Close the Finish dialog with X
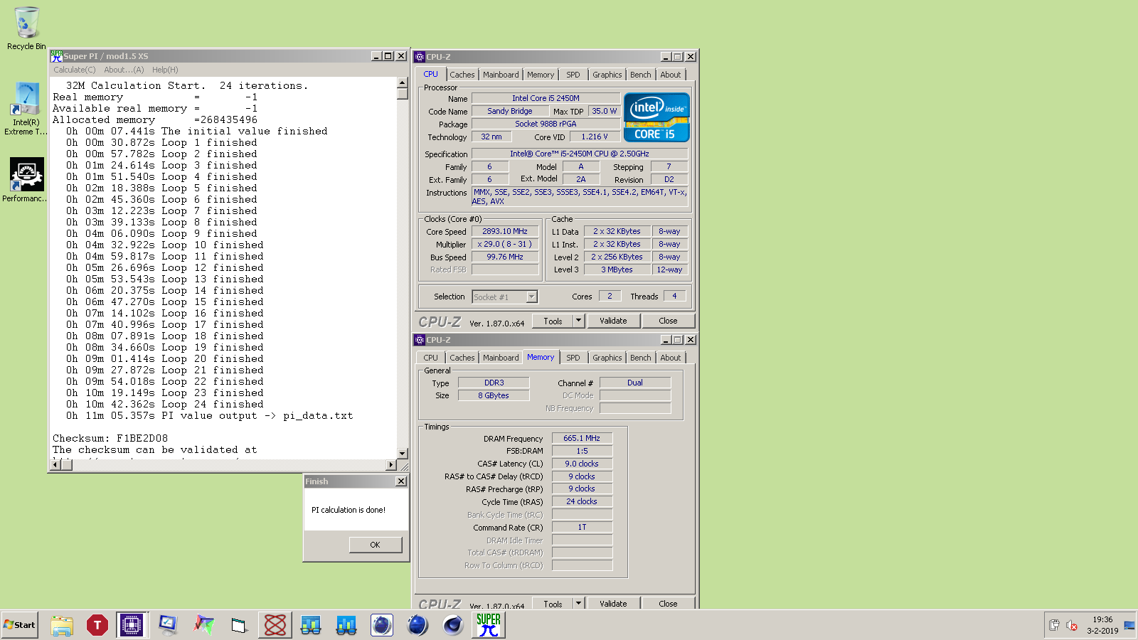The width and height of the screenshot is (1138, 640). click(x=401, y=481)
